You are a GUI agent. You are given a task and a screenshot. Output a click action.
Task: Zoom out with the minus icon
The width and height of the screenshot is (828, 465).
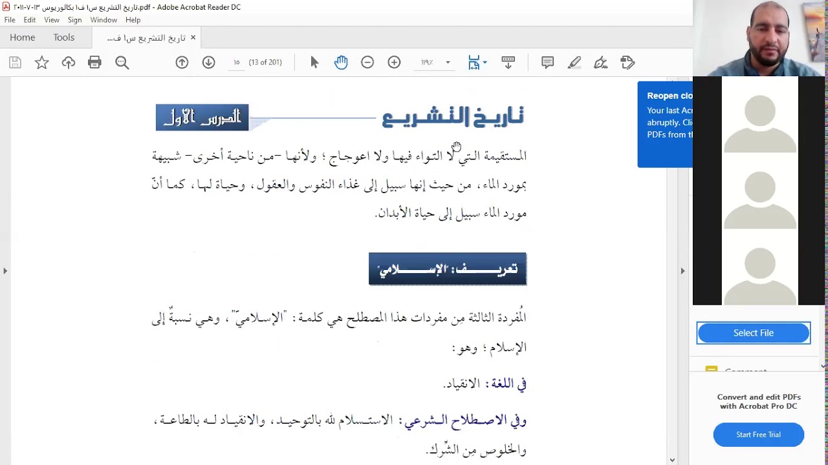[367, 63]
